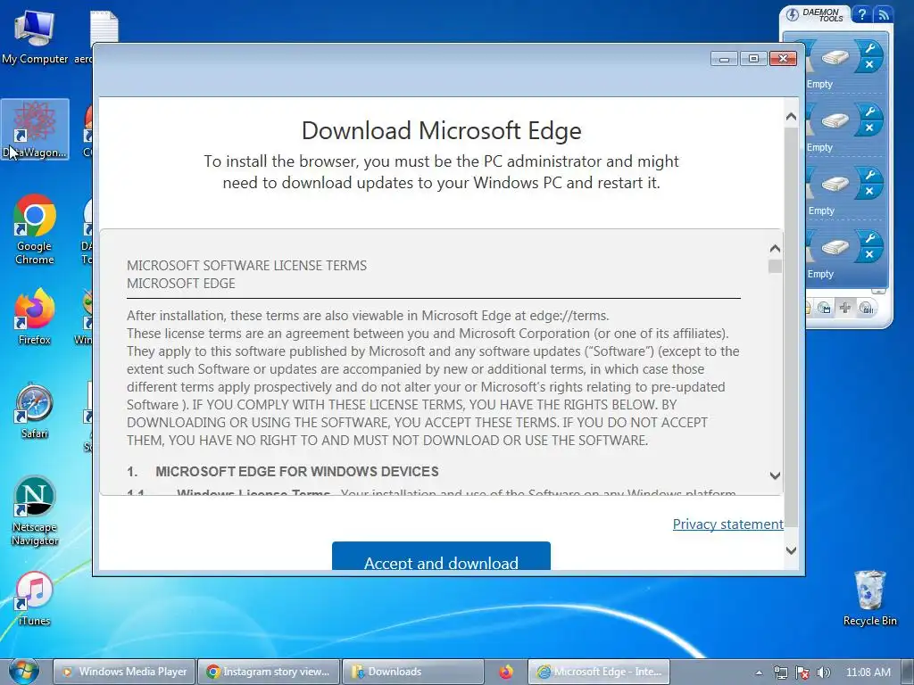Open the network tray icon
This screenshot has height=685, width=914.
coord(780,673)
